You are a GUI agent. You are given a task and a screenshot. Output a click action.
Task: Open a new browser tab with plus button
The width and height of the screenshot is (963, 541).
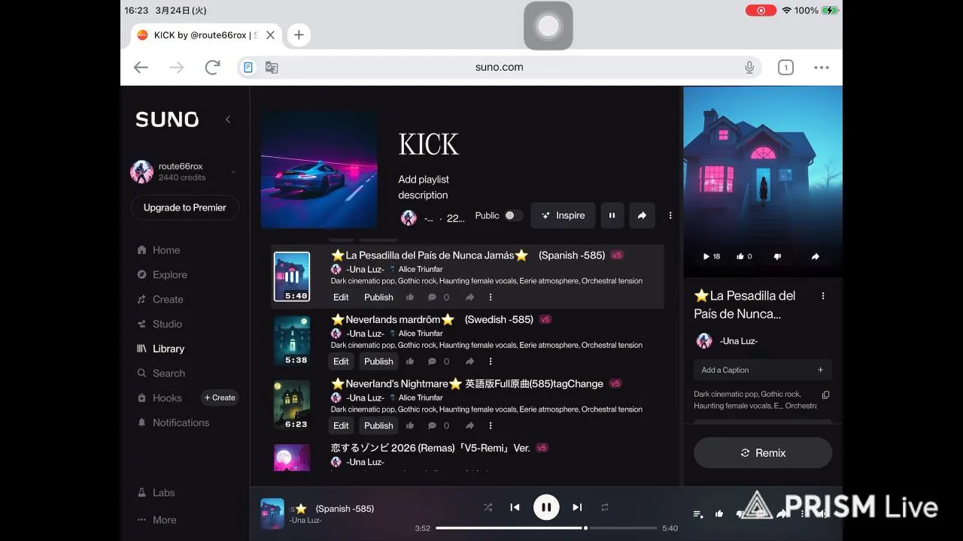click(x=299, y=35)
